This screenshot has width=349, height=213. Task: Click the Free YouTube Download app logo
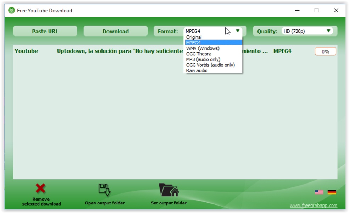tap(11, 10)
